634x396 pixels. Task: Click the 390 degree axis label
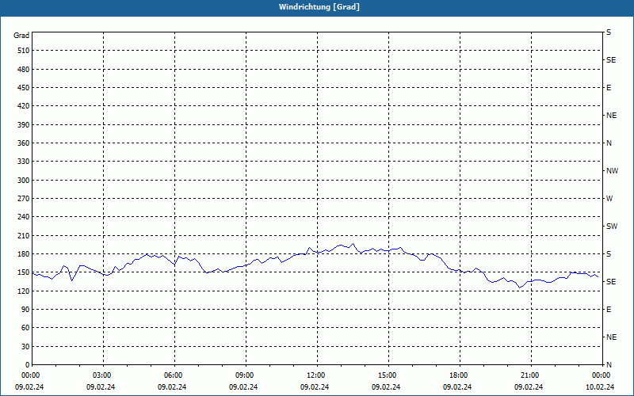click(x=24, y=125)
